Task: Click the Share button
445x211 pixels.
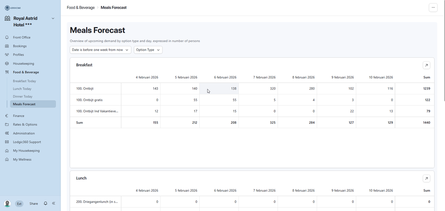Action: tap(34, 204)
